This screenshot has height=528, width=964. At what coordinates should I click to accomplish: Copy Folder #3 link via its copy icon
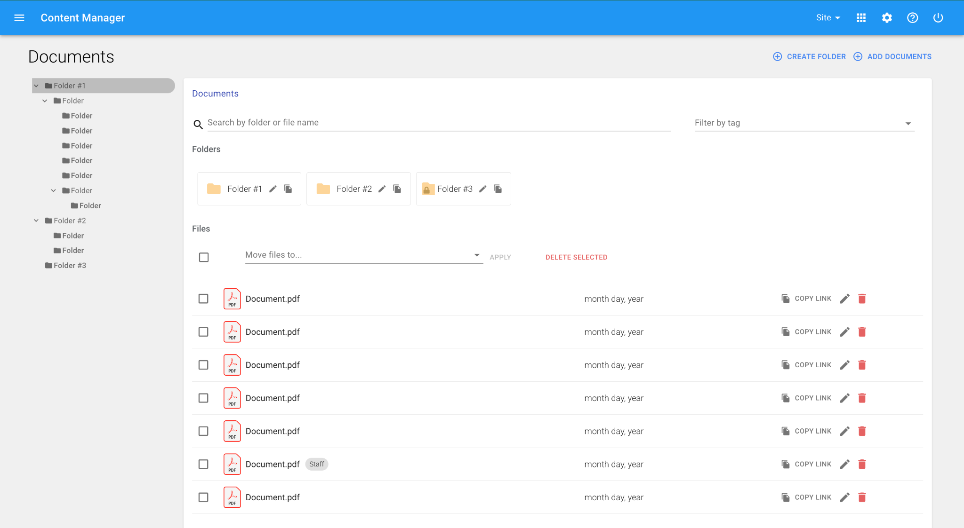pos(498,189)
